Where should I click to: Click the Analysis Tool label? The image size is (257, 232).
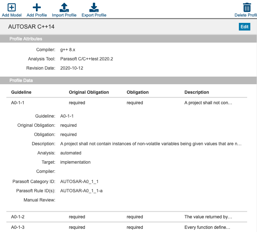pyautogui.click(x=41, y=59)
